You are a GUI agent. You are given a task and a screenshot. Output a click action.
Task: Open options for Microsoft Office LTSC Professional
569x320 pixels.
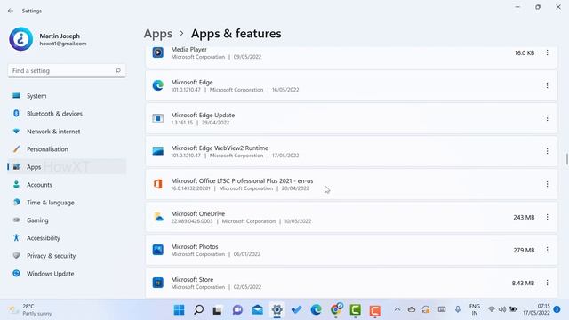[547, 184]
